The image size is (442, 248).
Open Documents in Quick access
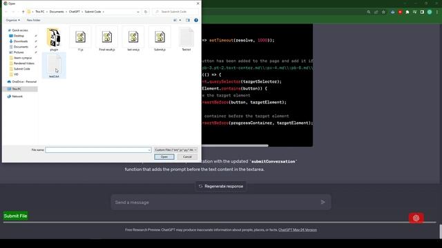(21, 47)
